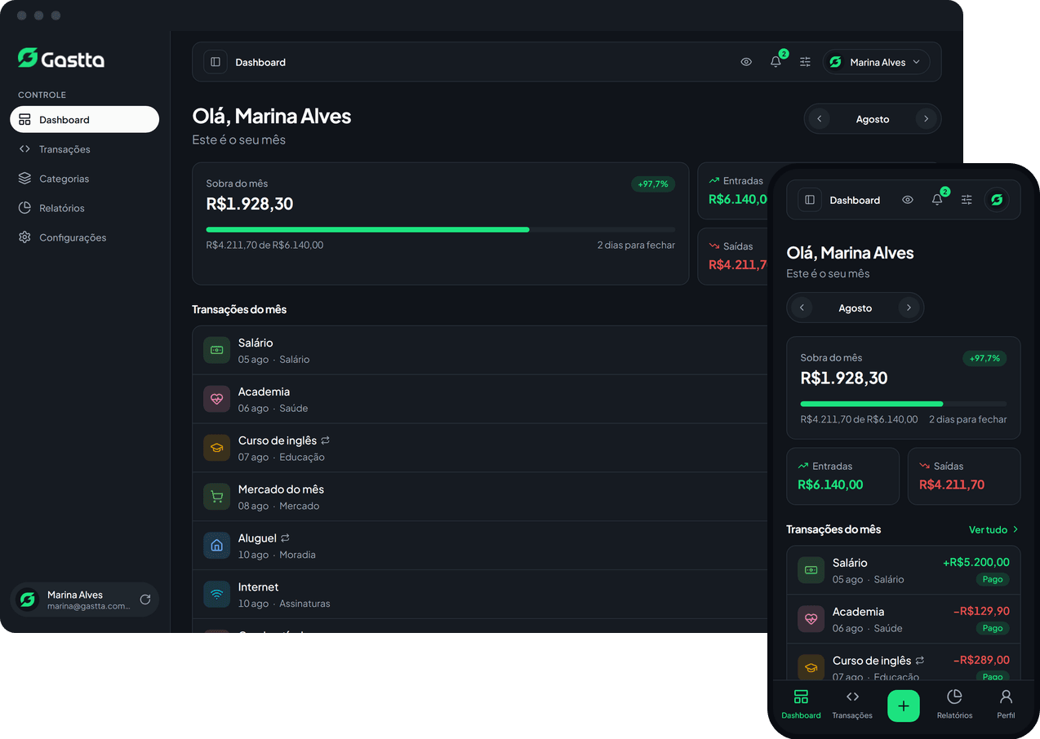Select Dashboard in the sidebar menu
This screenshot has height=739, width=1040.
click(x=85, y=119)
